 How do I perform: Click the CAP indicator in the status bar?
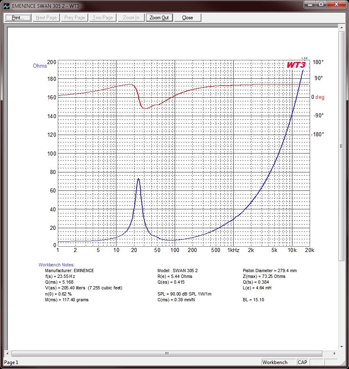click(302, 362)
